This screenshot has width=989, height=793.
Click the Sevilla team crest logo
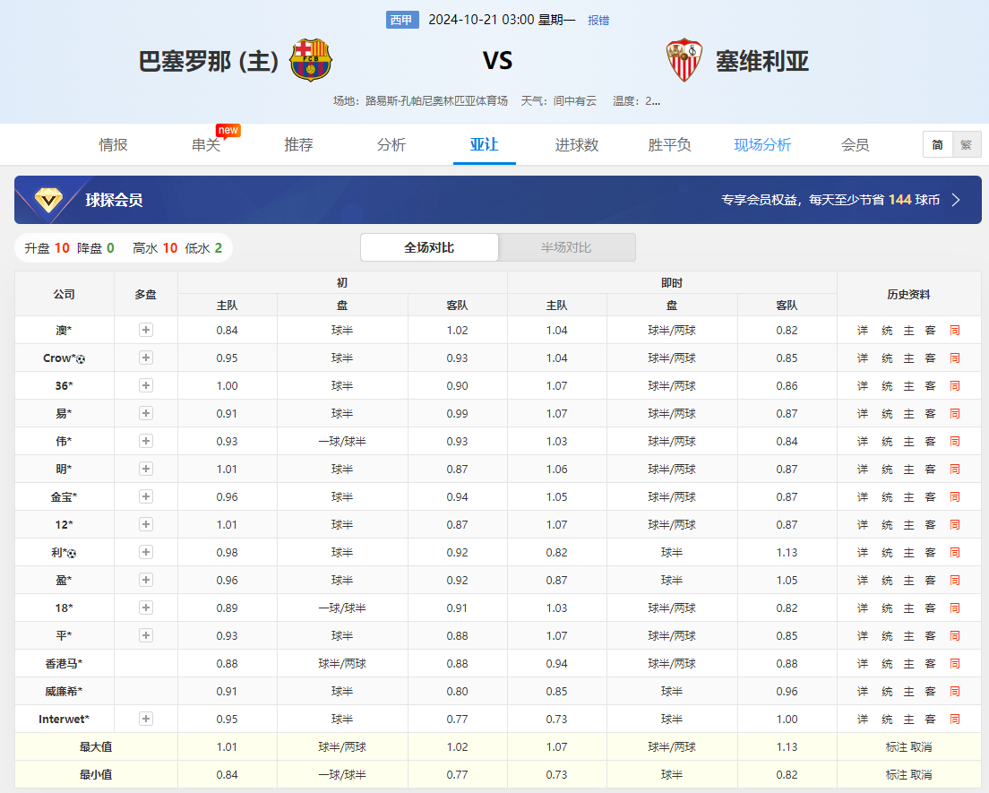click(x=684, y=60)
